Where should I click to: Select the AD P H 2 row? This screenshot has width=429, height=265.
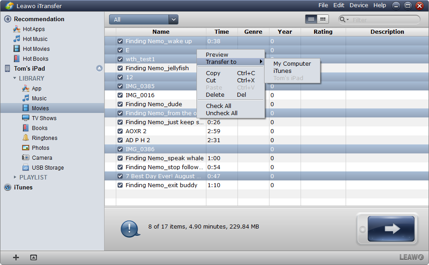click(266, 140)
